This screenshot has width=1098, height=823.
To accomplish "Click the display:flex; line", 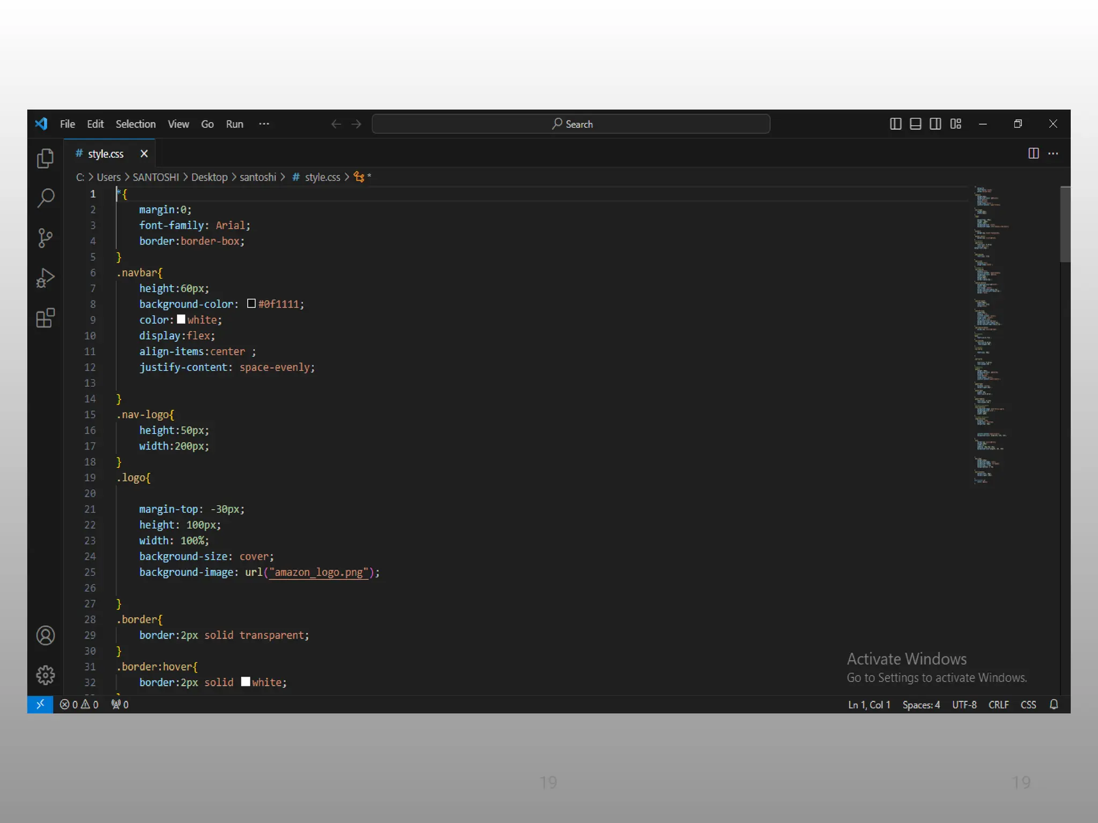I will coord(177,336).
